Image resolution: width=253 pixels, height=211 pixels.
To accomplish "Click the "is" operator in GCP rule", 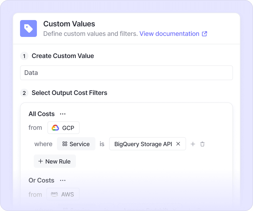I will click(102, 144).
